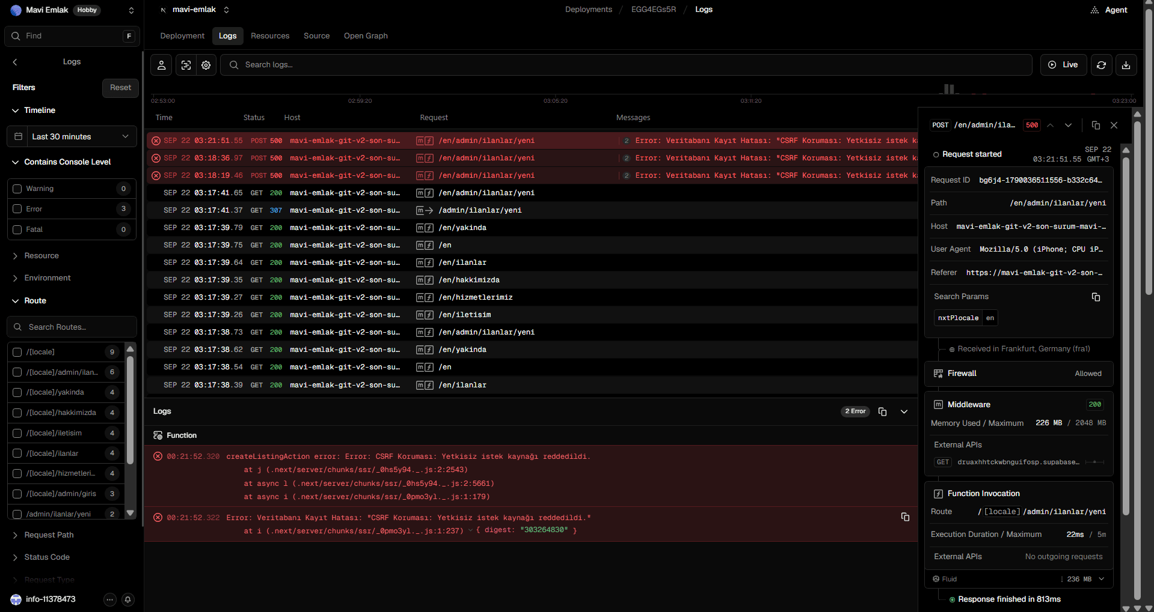The width and height of the screenshot is (1154, 612).
Task: Check the /[locale]/yakinda route filter
Action: (17, 392)
